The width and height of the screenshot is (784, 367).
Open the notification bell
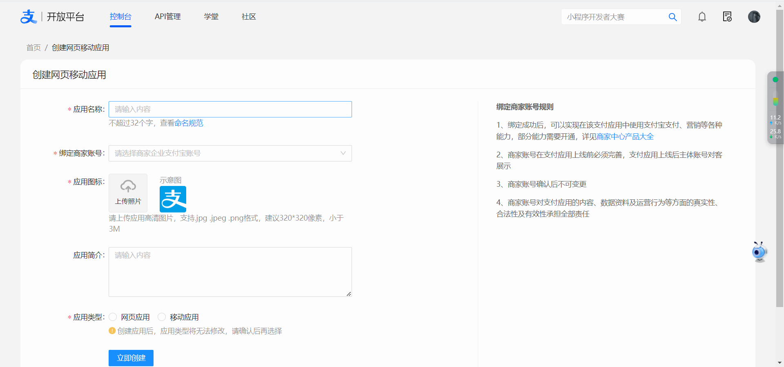tap(702, 17)
